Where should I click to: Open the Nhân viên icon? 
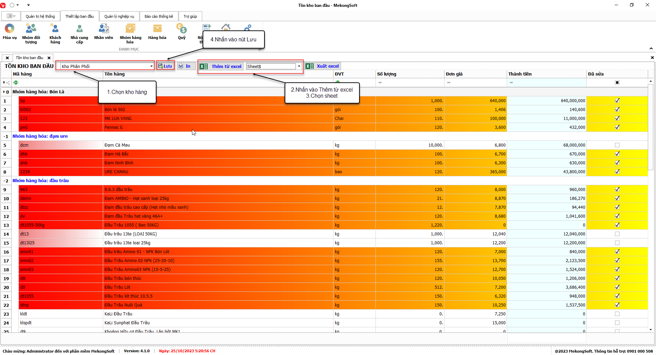pyautogui.click(x=104, y=29)
